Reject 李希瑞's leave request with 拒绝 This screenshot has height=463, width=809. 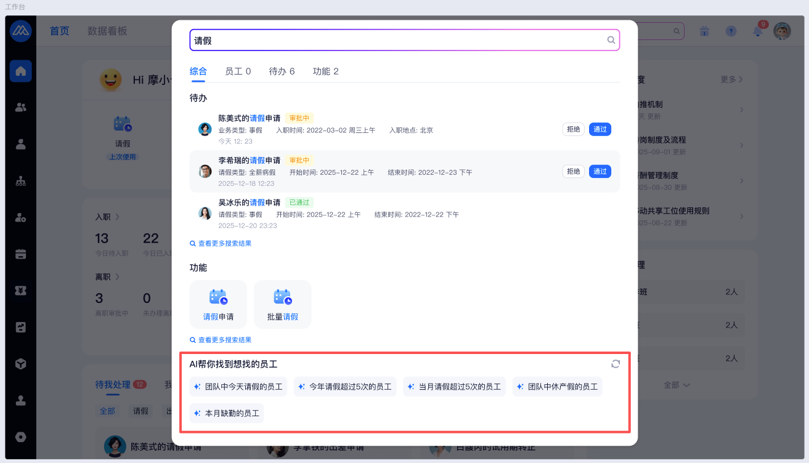tap(573, 172)
